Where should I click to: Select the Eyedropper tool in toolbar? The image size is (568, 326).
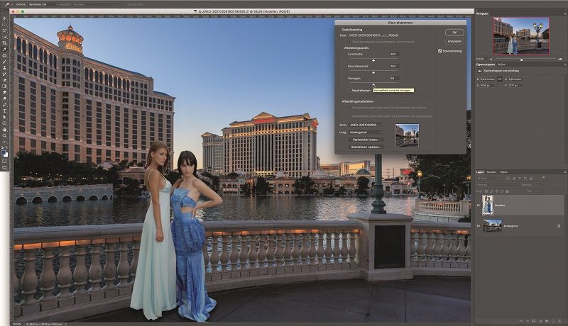[x=4, y=49]
